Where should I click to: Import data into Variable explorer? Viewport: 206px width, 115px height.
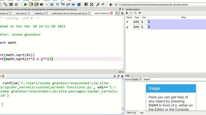(127, 13)
